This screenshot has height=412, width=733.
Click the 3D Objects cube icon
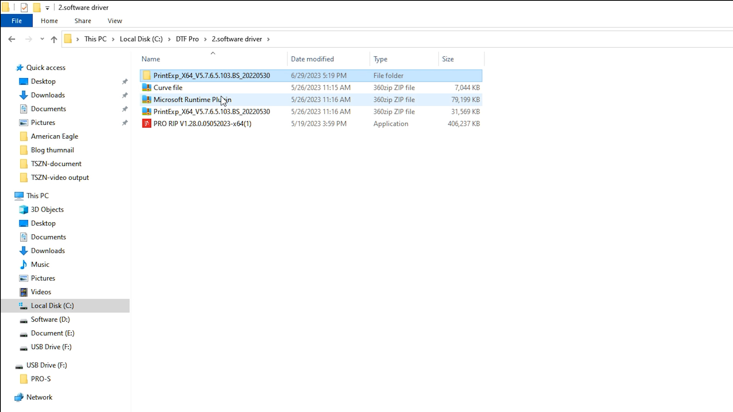(x=24, y=209)
